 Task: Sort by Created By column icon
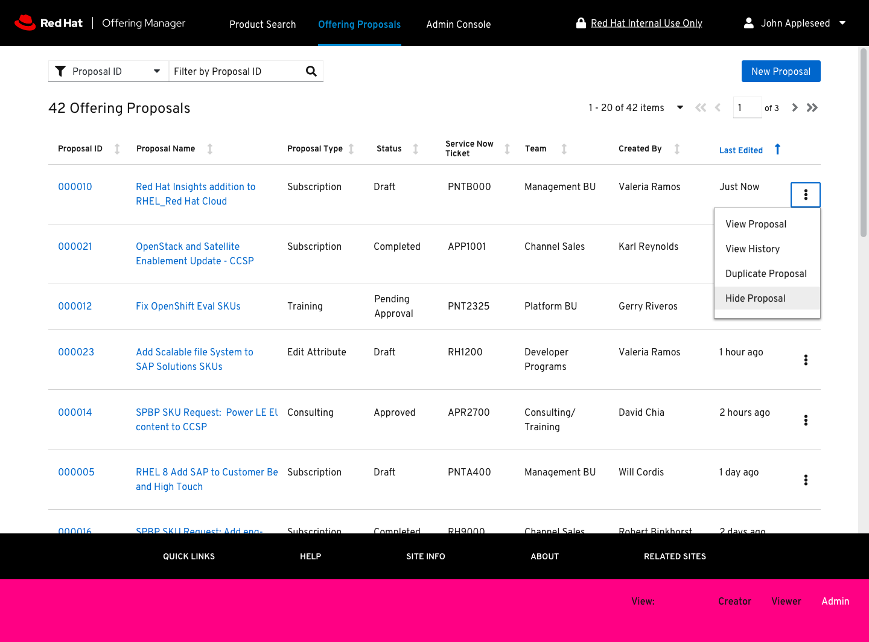(677, 149)
